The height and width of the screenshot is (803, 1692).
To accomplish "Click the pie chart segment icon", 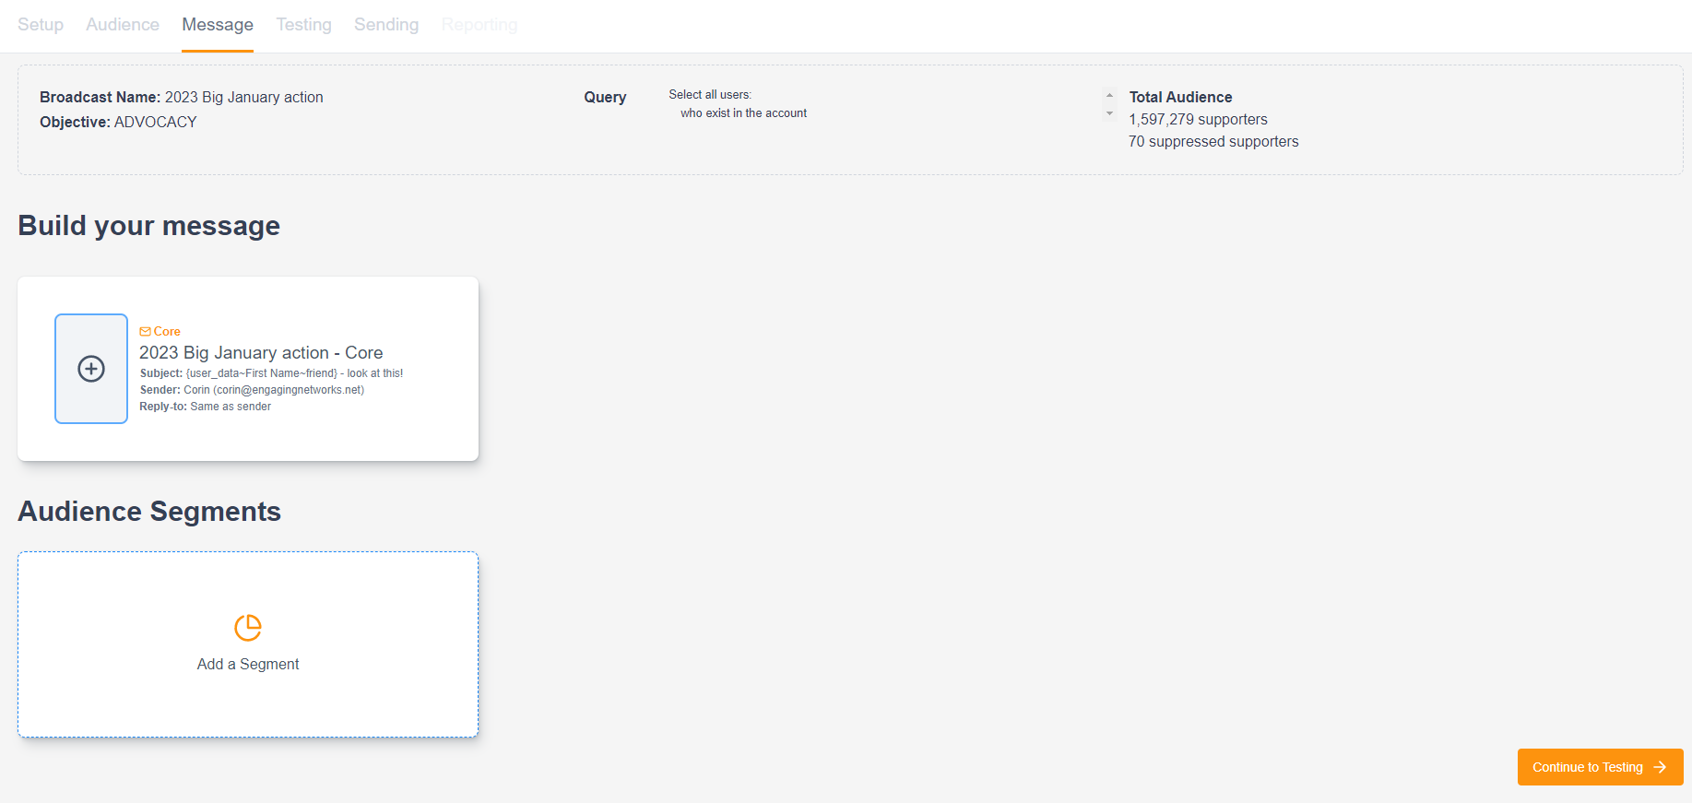I will click(x=248, y=628).
